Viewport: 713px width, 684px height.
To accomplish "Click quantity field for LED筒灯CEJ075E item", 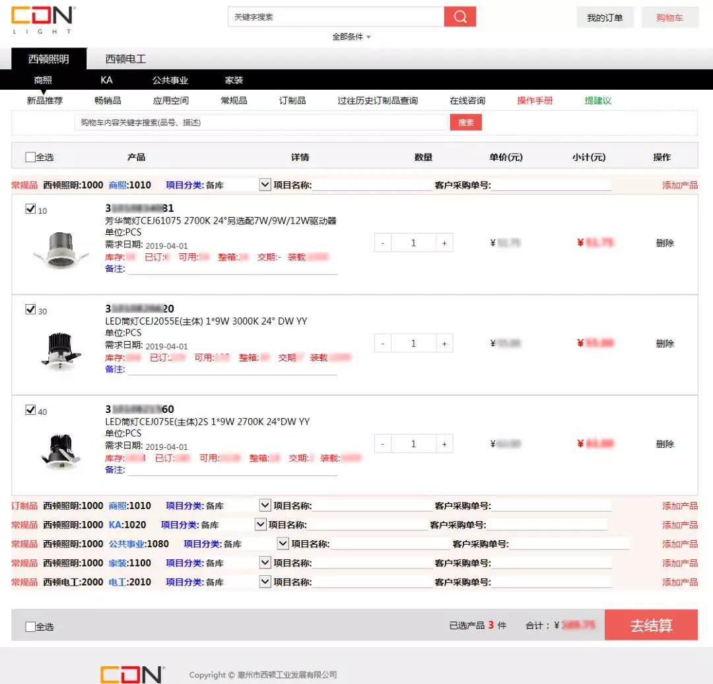I will pos(413,444).
